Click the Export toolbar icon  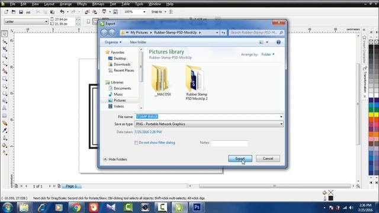95,12
